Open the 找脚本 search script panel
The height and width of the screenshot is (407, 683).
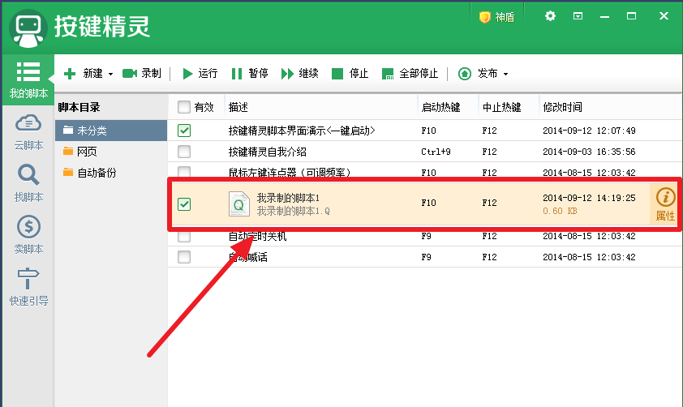[x=28, y=183]
